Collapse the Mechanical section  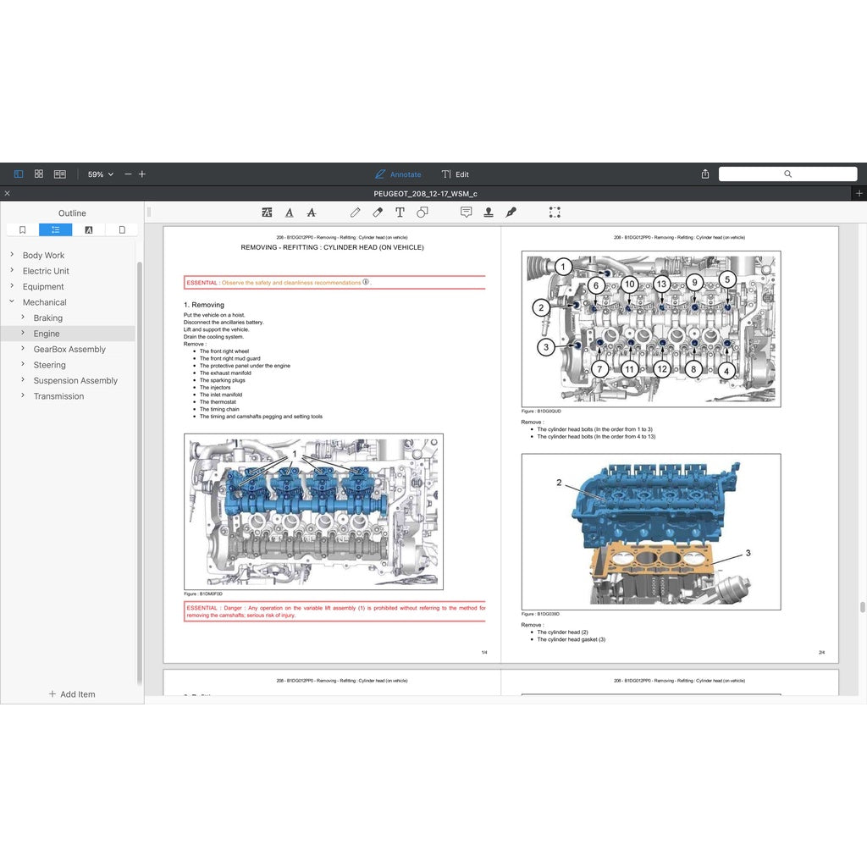10,302
